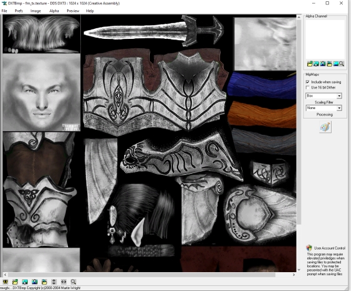The height and width of the screenshot is (291, 351).
Task: Close the DXTBmp window
Action: coord(341,3)
